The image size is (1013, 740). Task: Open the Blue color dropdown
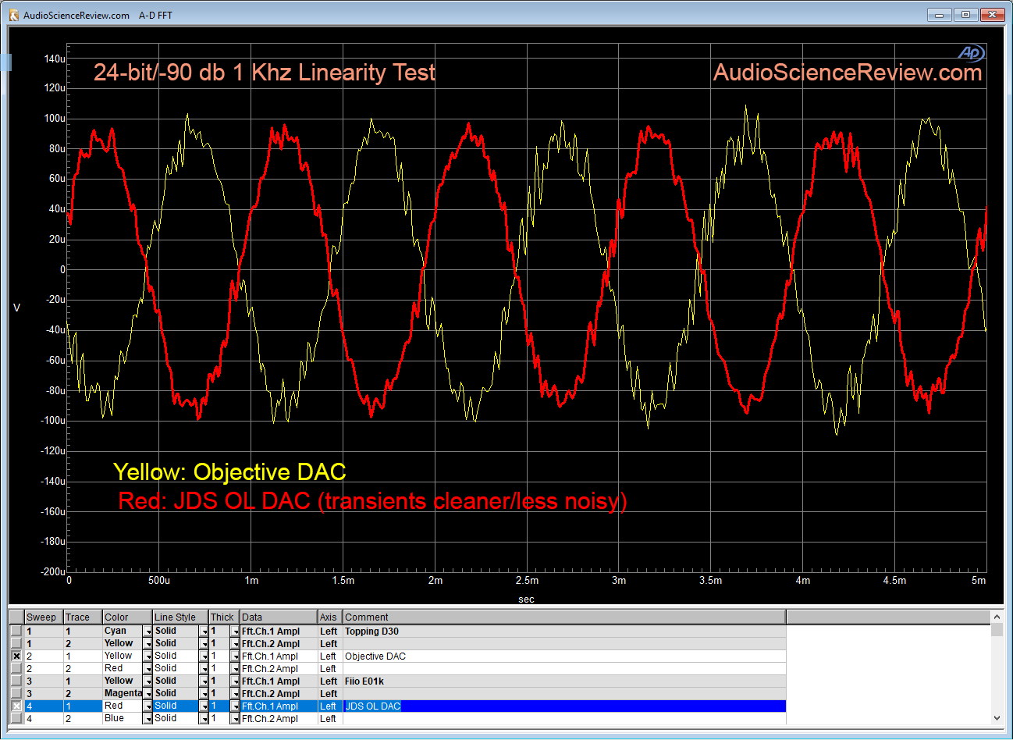click(x=148, y=719)
